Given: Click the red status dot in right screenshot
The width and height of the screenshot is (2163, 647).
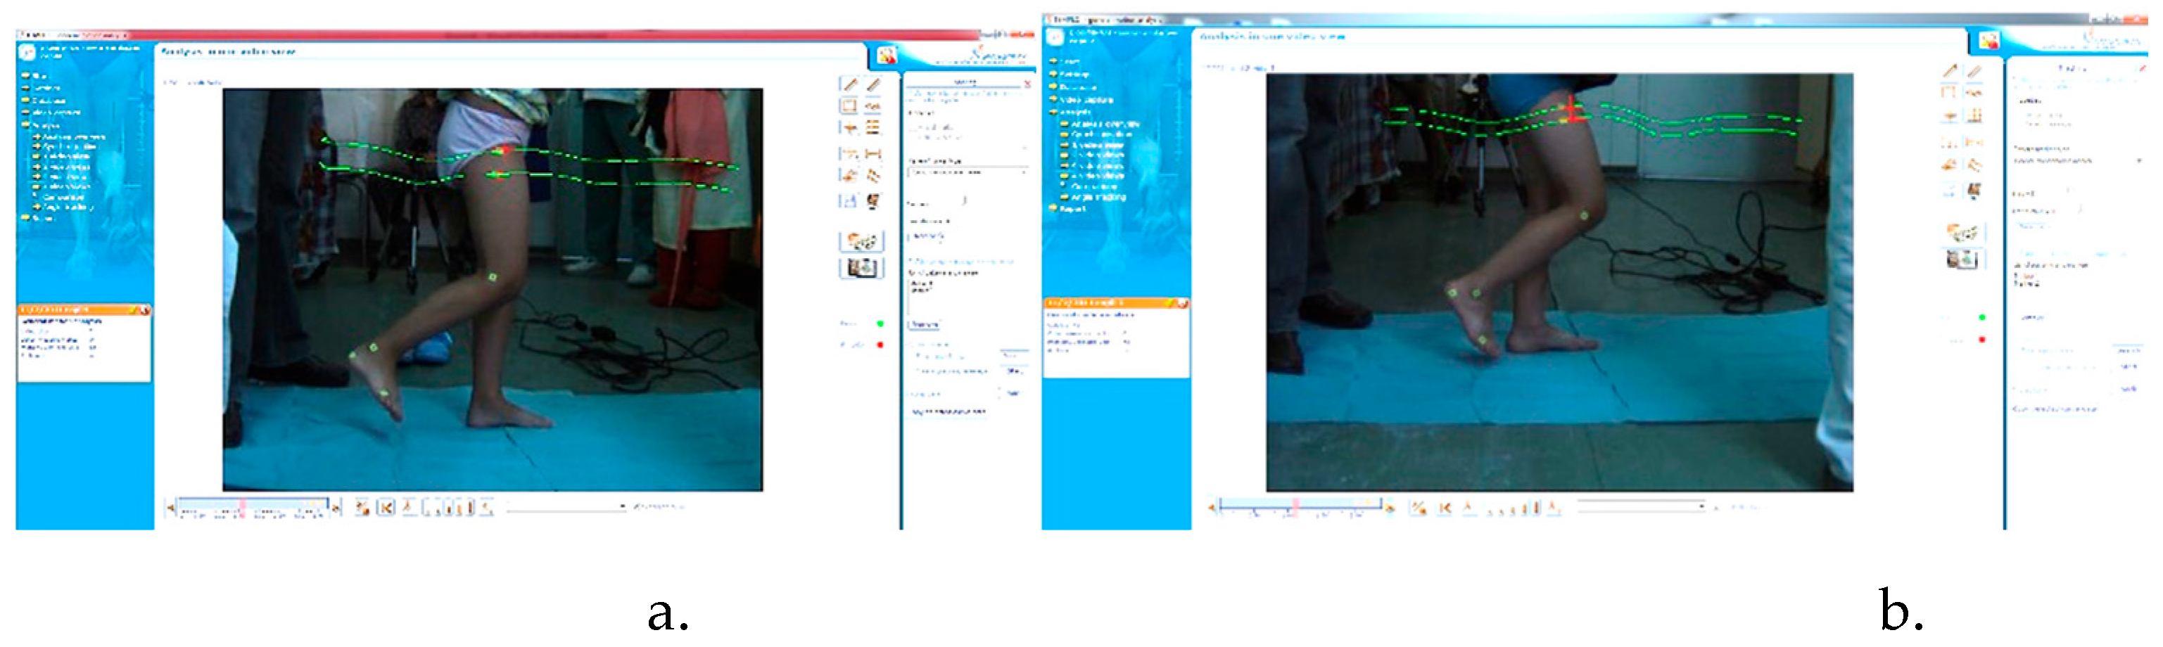Looking at the screenshot, I should click(1982, 340).
